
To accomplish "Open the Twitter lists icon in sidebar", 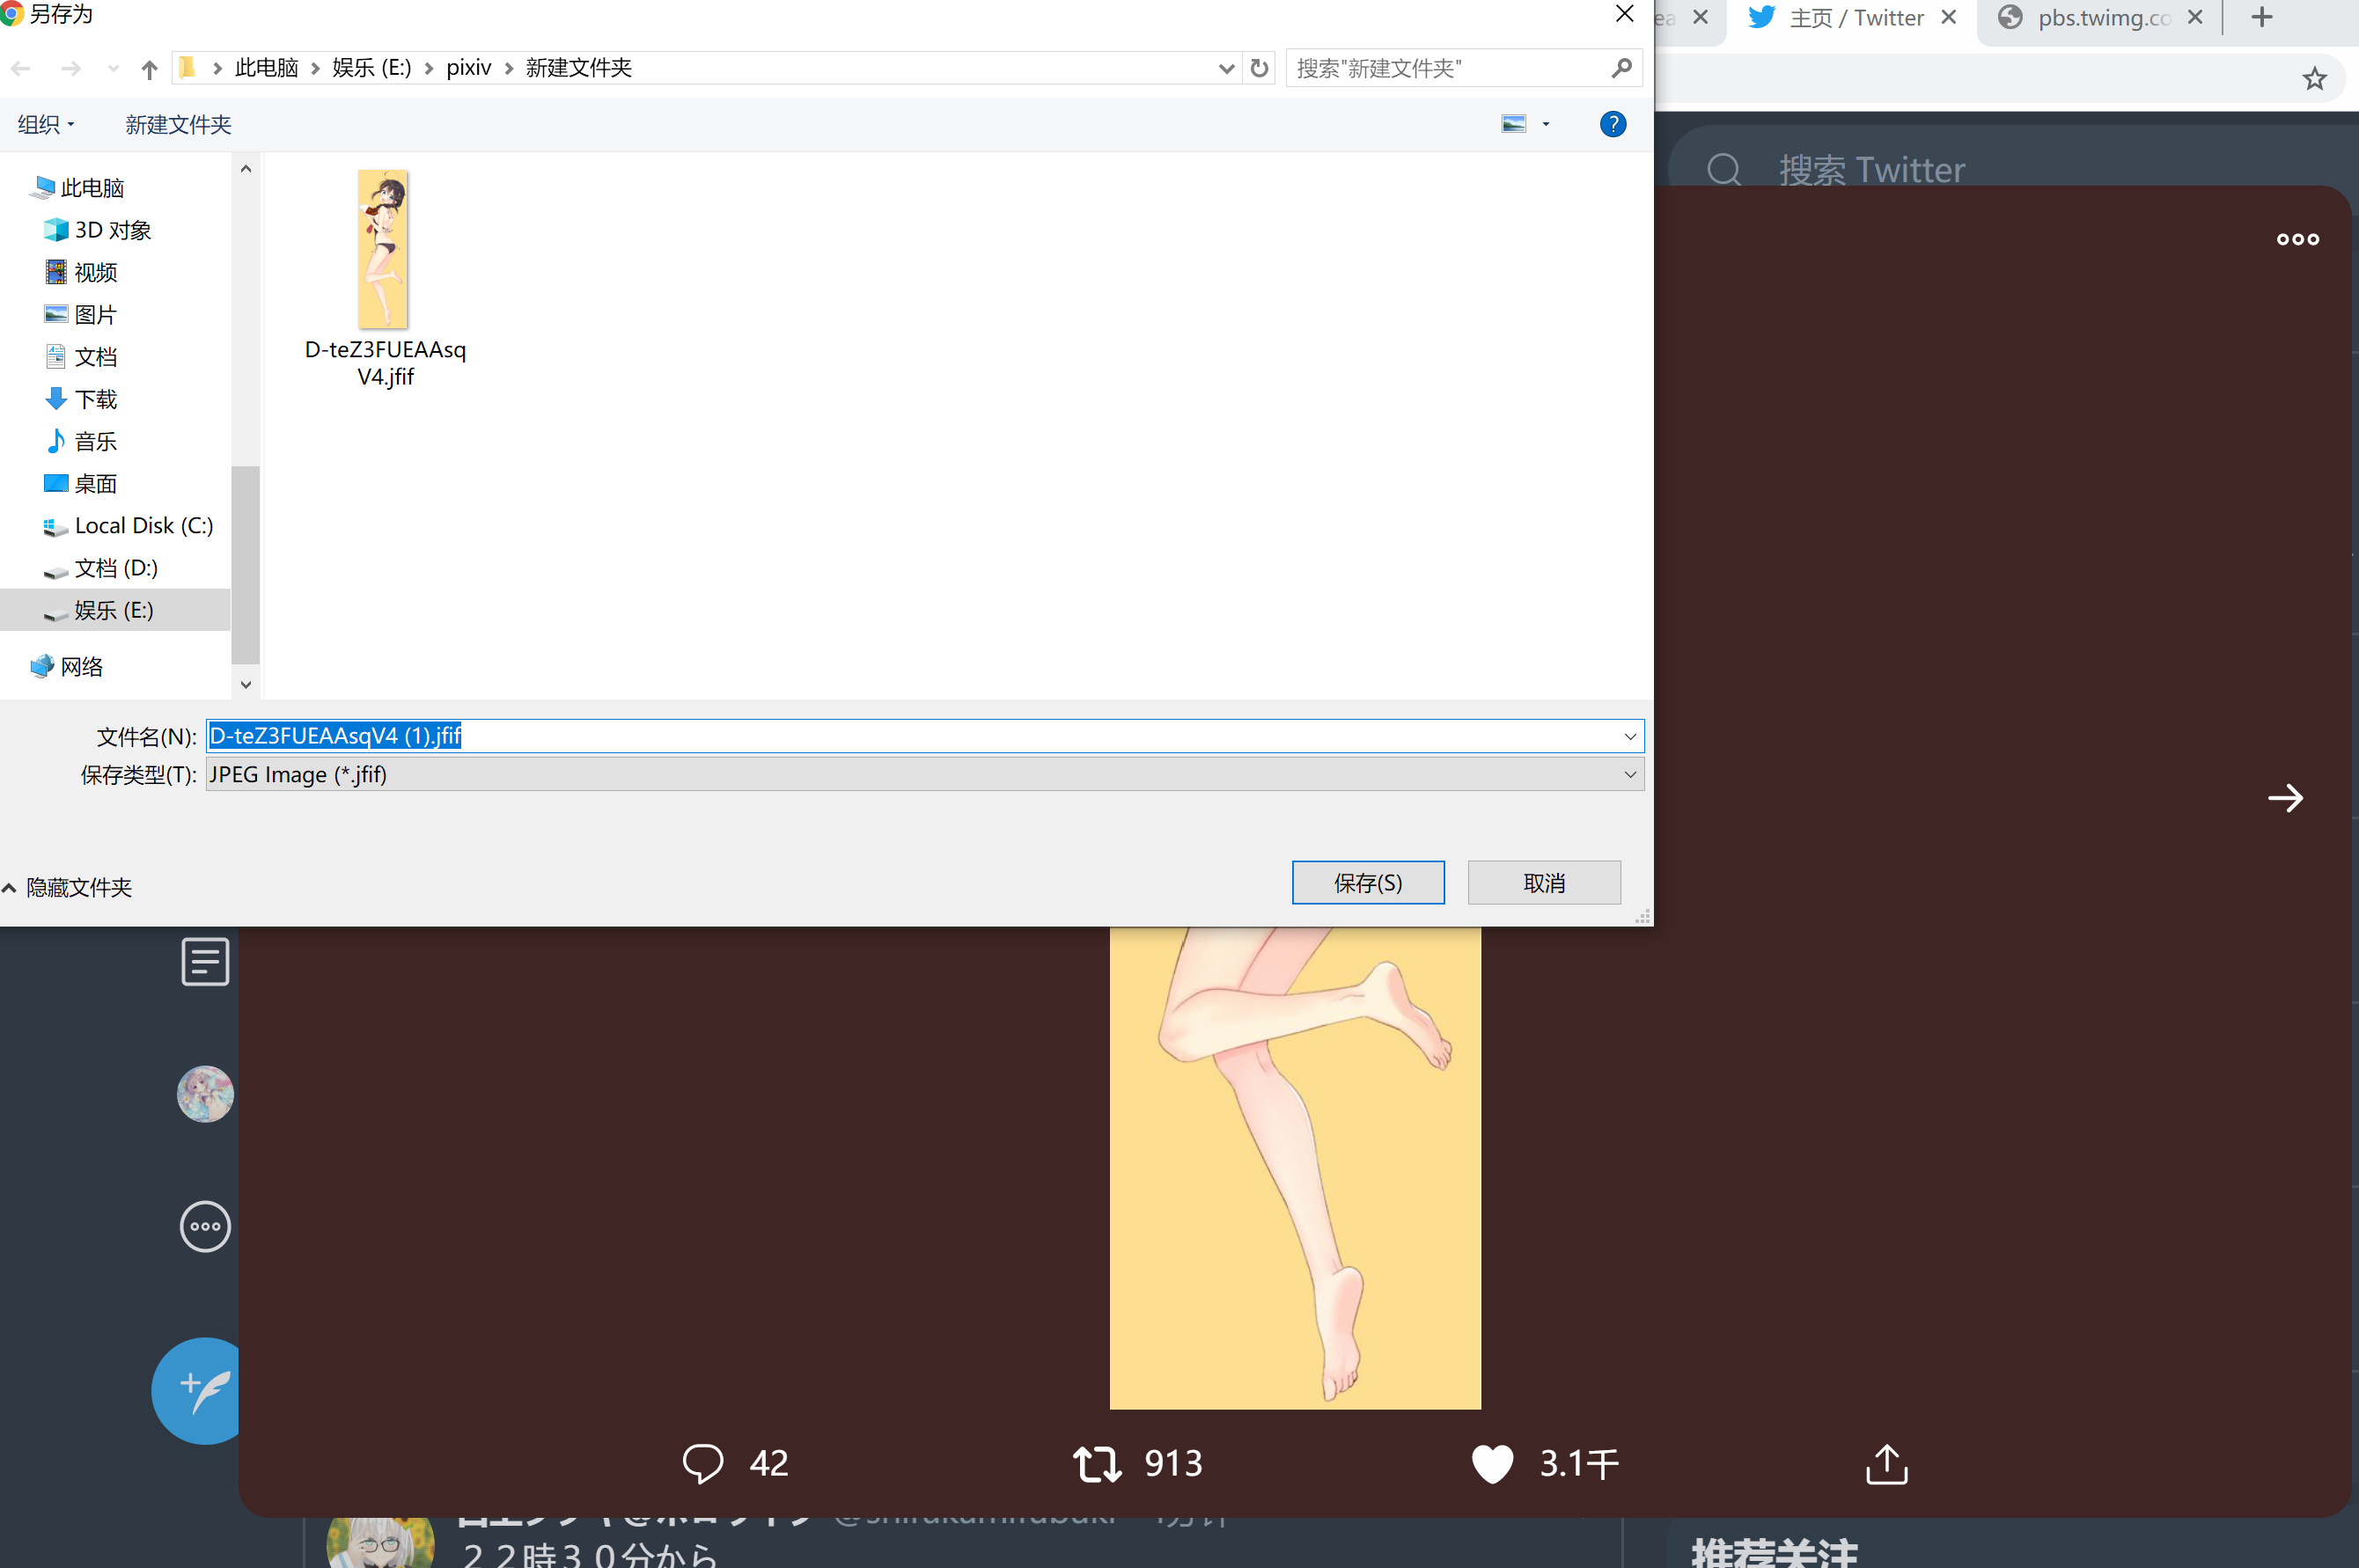I will coord(205,961).
